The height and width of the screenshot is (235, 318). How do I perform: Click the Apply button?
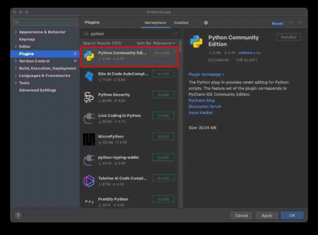(x=267, y=216)
